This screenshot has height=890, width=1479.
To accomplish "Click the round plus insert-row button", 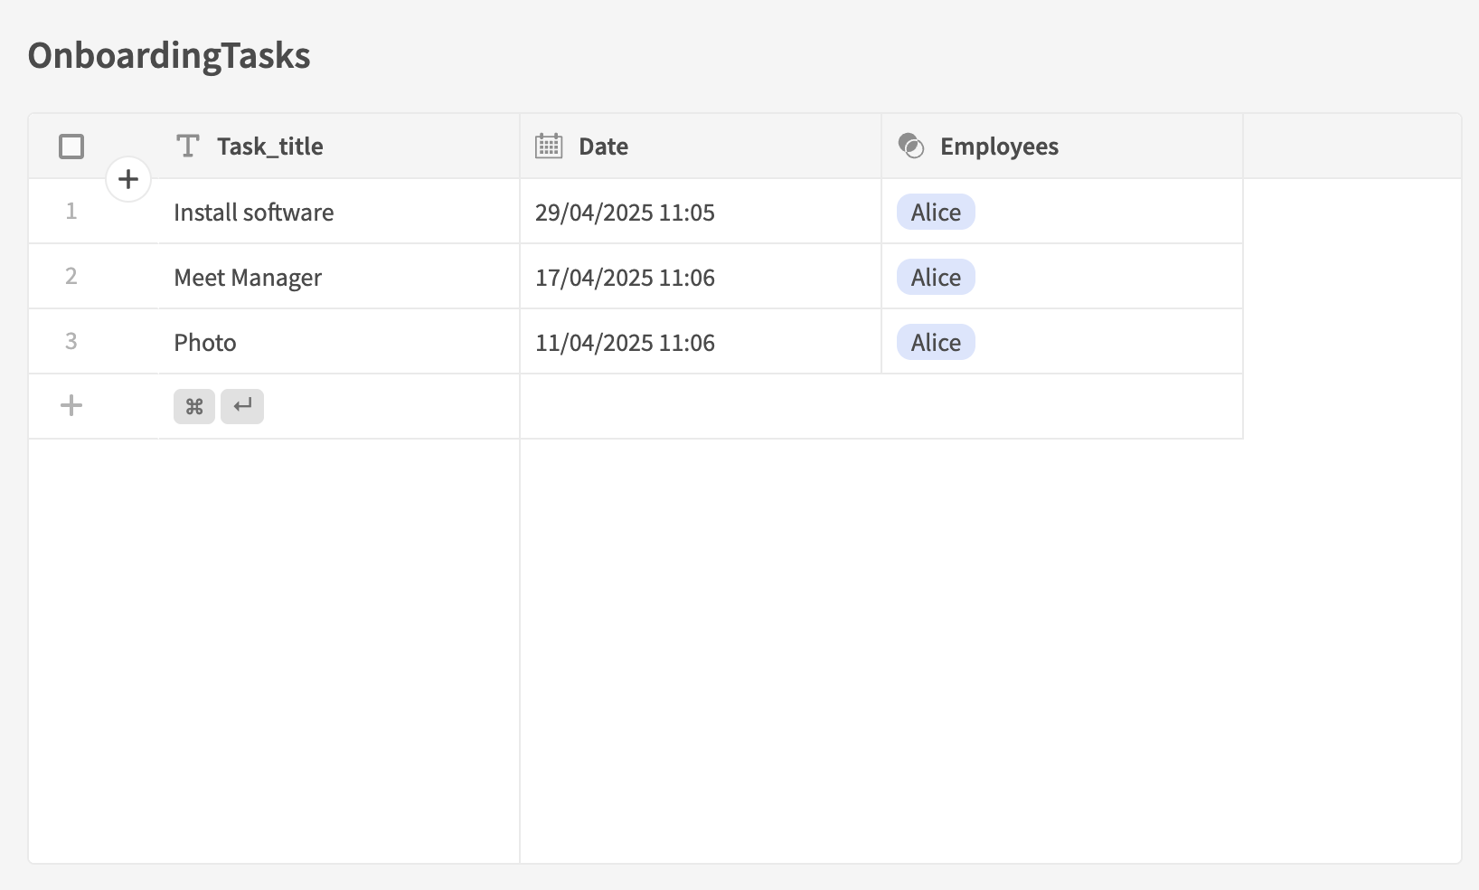I will tap(128, 179).
